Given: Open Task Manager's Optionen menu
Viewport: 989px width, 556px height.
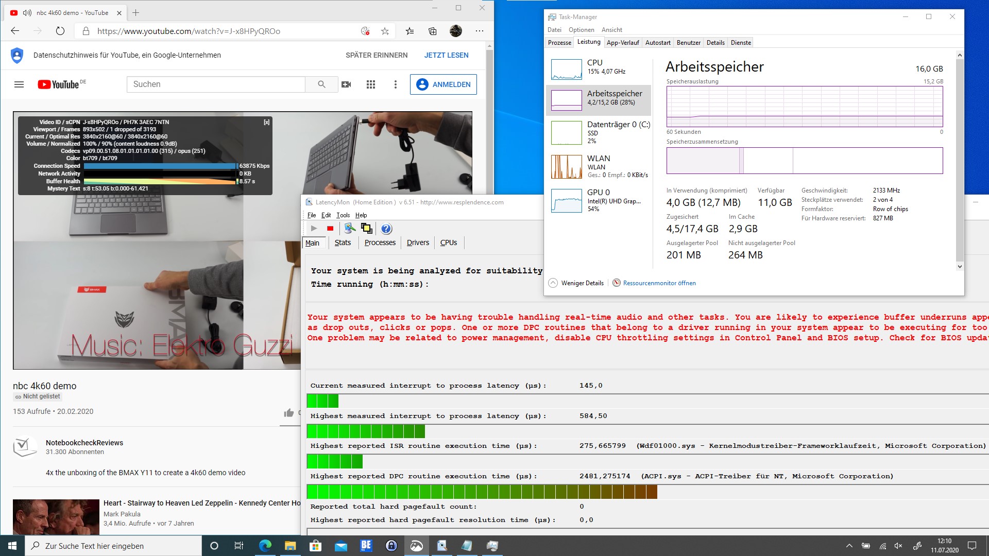Looking at the screenshot, I should coord(581,30).
